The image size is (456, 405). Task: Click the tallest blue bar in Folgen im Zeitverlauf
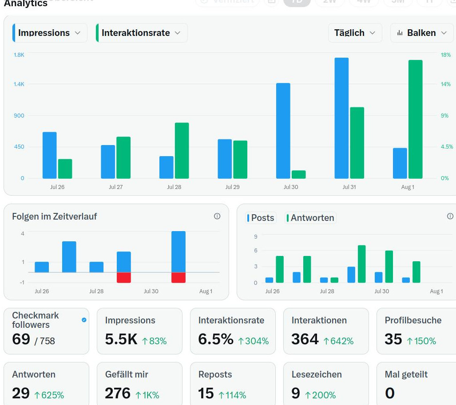[x=178, y=252]
